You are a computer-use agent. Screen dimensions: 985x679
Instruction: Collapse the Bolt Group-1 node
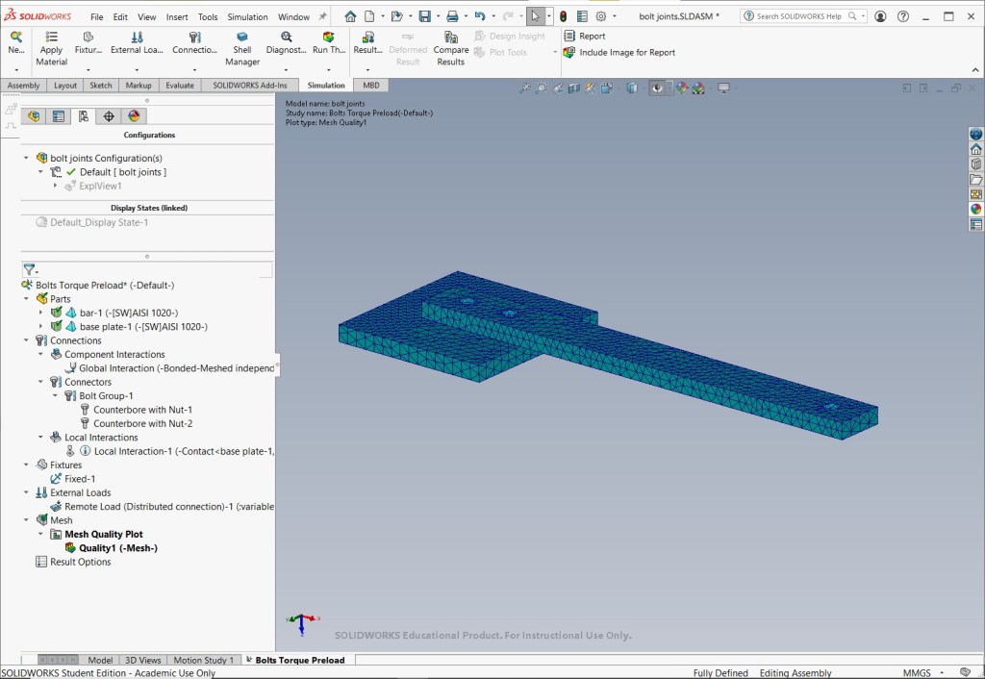click(55, 395)
